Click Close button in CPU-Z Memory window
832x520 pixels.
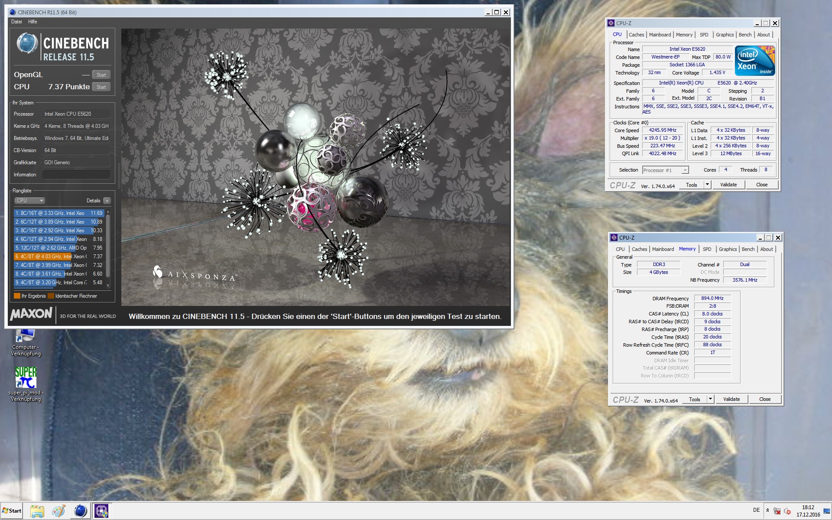click(765, 399)
